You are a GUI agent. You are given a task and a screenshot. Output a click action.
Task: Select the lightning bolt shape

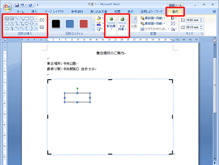[x=12, y=28]
